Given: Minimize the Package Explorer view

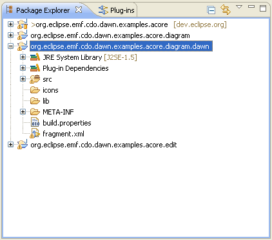Looking at the screenshot, I should (251, 6).
